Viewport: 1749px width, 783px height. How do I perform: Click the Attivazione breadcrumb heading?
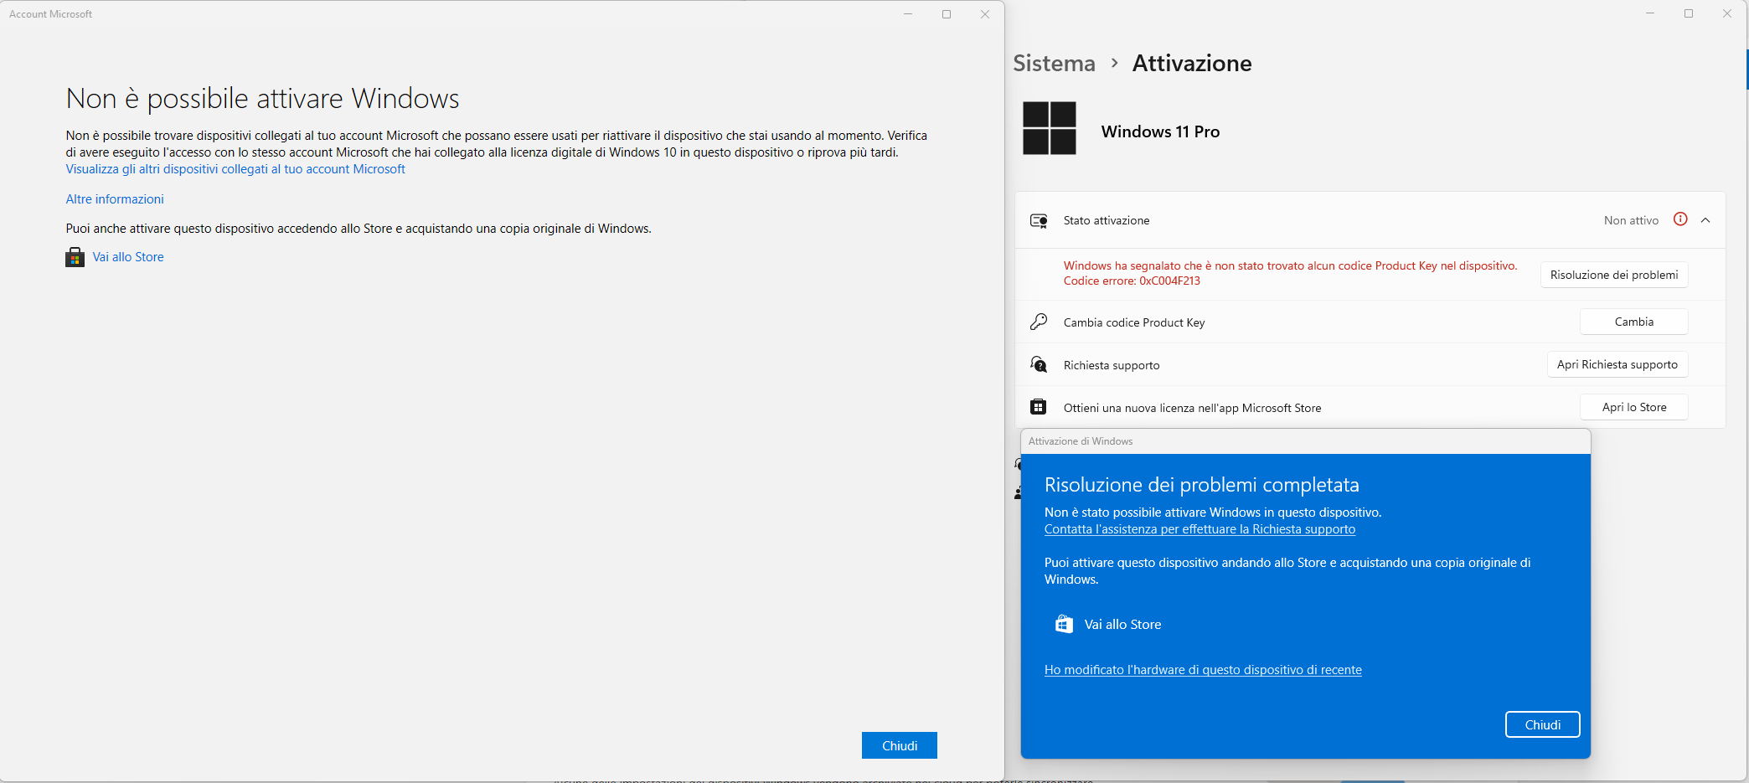pyautogui.click(x=1192, y=64)
